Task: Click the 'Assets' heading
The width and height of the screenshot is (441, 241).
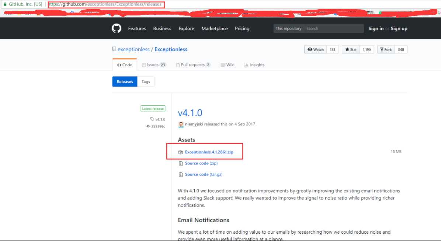Action: click(x=186, y=140)
